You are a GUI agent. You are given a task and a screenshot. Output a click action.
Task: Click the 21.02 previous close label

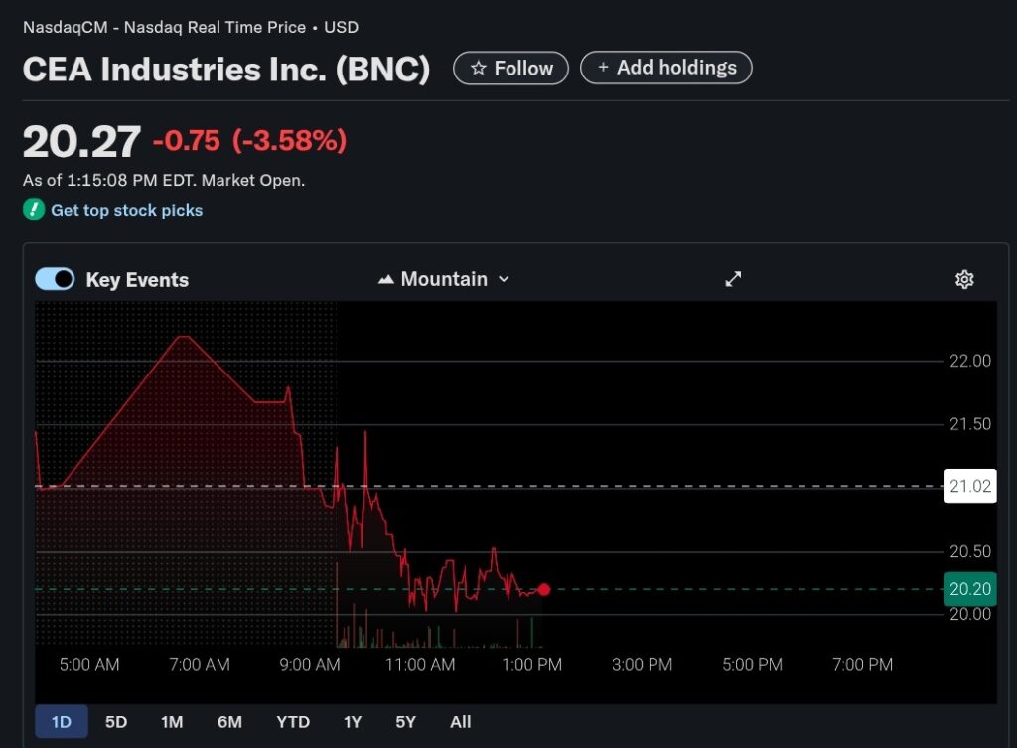coord(969,486)
